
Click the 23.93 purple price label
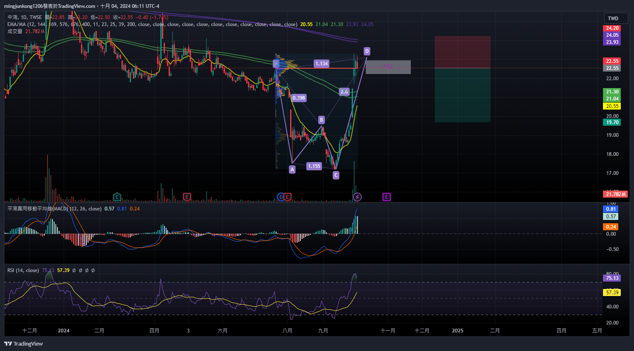coord(612,42)
